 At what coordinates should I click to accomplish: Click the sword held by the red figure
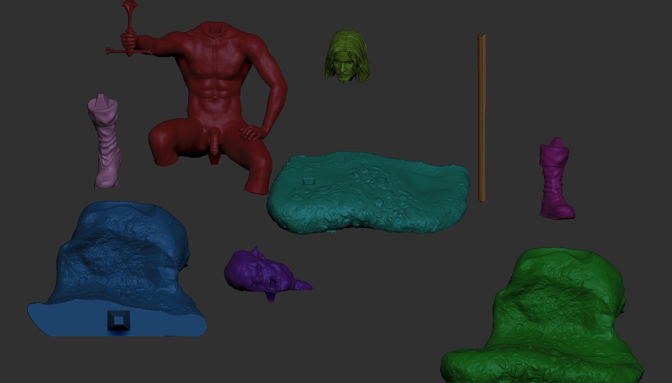pyautogui.click(x=129, y=23)
